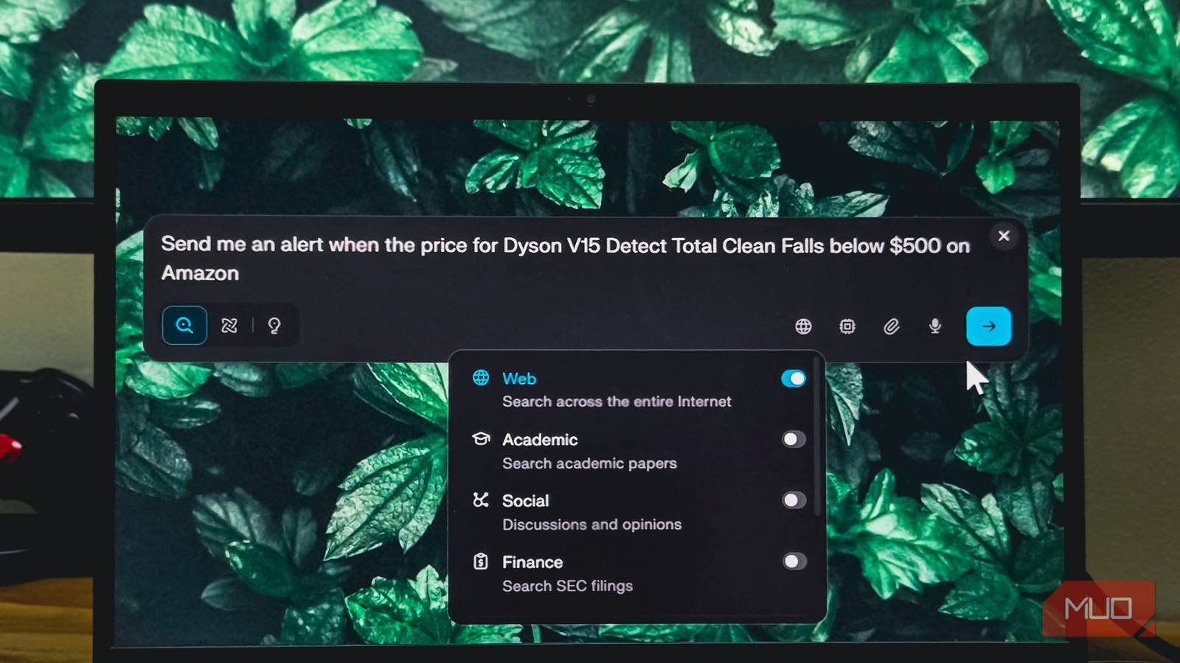Select the Search mode magnifier icon
Viewport: 1180px width, 663px height.
(184, 326)
